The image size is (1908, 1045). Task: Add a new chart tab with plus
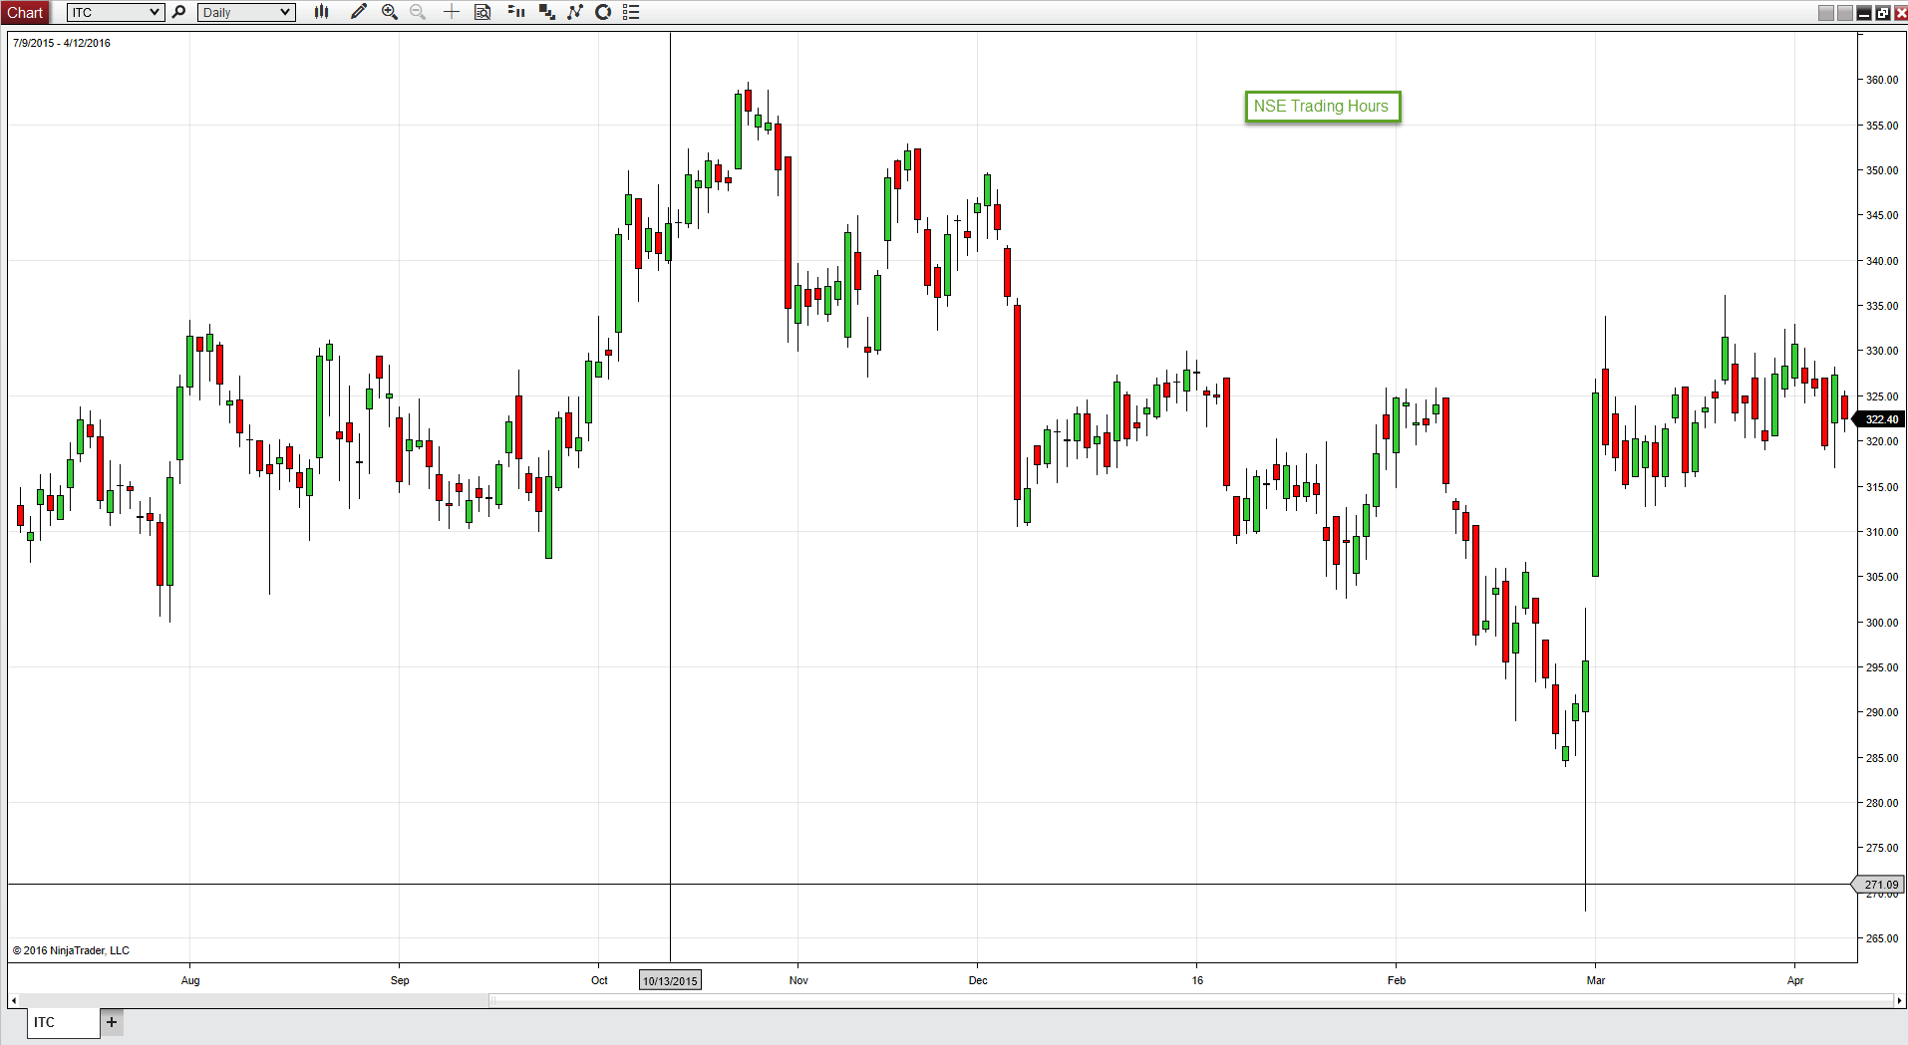(x=112, y=1022)
